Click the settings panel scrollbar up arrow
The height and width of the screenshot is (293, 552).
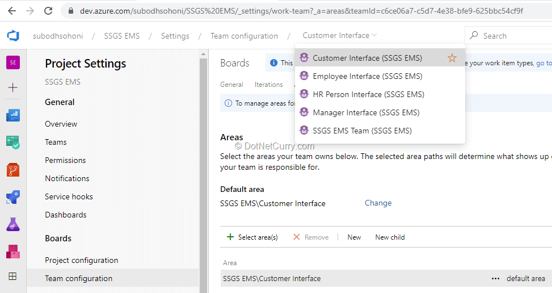pos(203,54)
